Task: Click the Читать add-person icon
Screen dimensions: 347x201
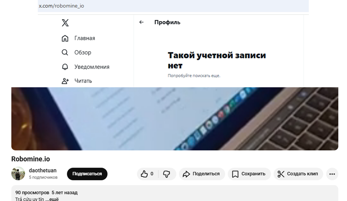Action: click(65, 81)
